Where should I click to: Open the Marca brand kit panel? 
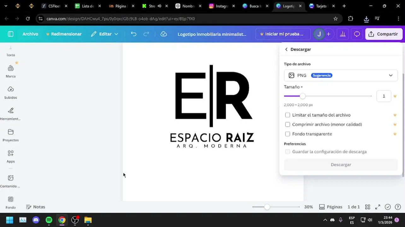(11, 71)
